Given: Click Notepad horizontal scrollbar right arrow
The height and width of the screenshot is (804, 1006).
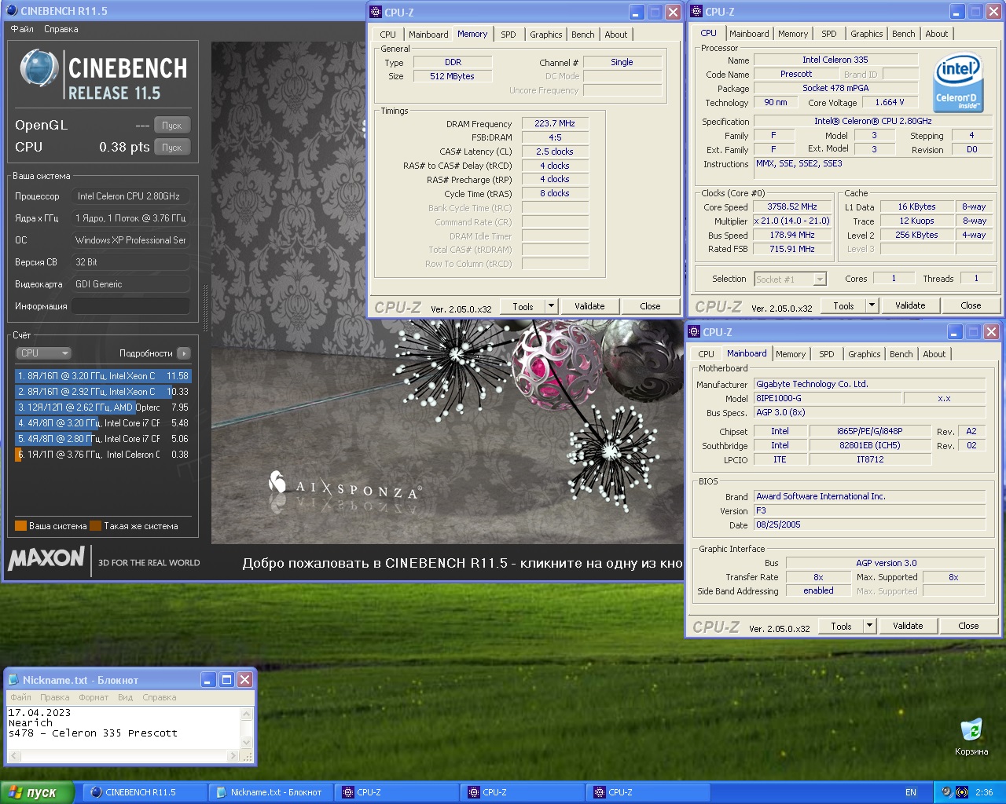Looking at the screenshot, I should click(233, 756).
